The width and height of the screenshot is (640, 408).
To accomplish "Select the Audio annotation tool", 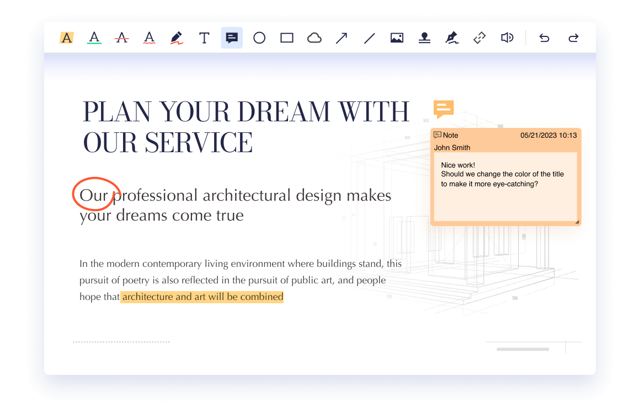I will click(507, 38).
